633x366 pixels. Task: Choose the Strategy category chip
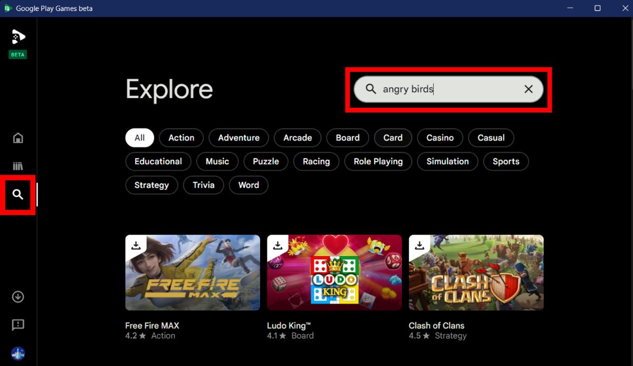coord(151,185)
